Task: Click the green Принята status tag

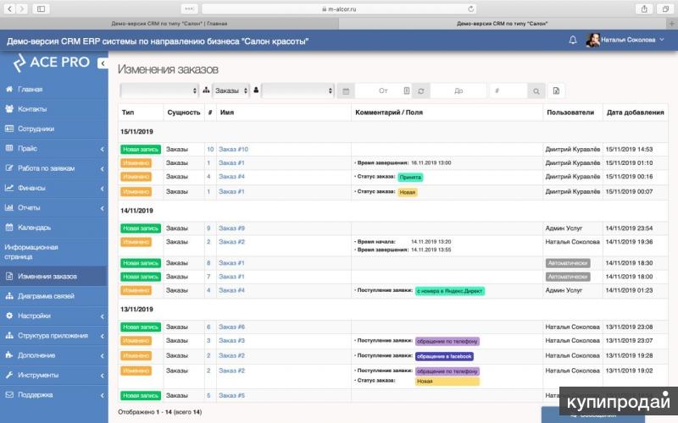Action: click(410, 177)
